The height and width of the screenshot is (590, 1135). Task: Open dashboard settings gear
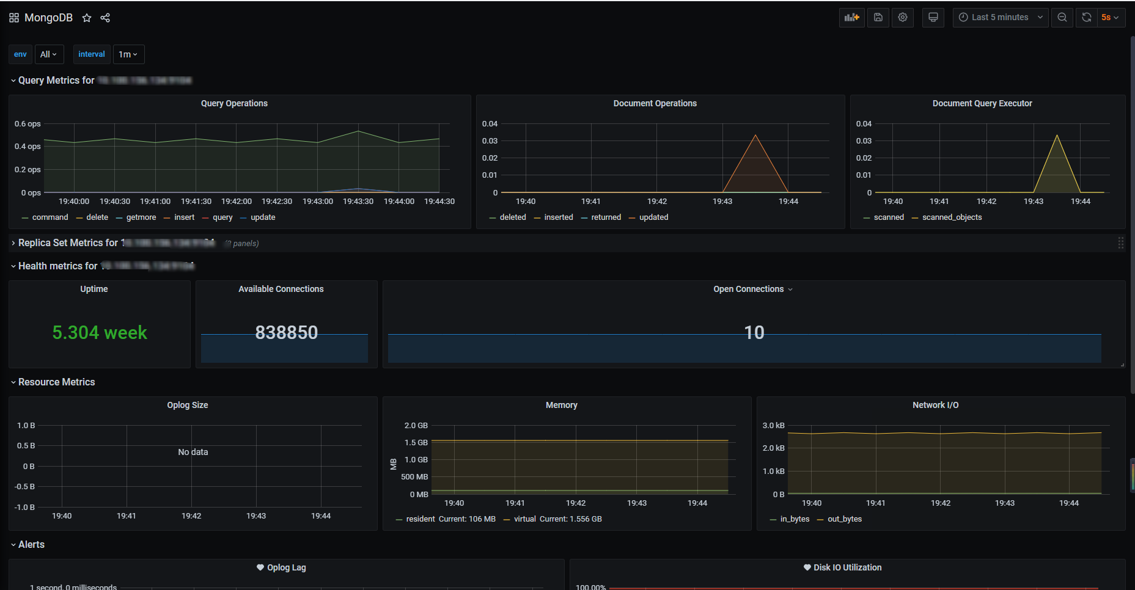click(903, 17)
